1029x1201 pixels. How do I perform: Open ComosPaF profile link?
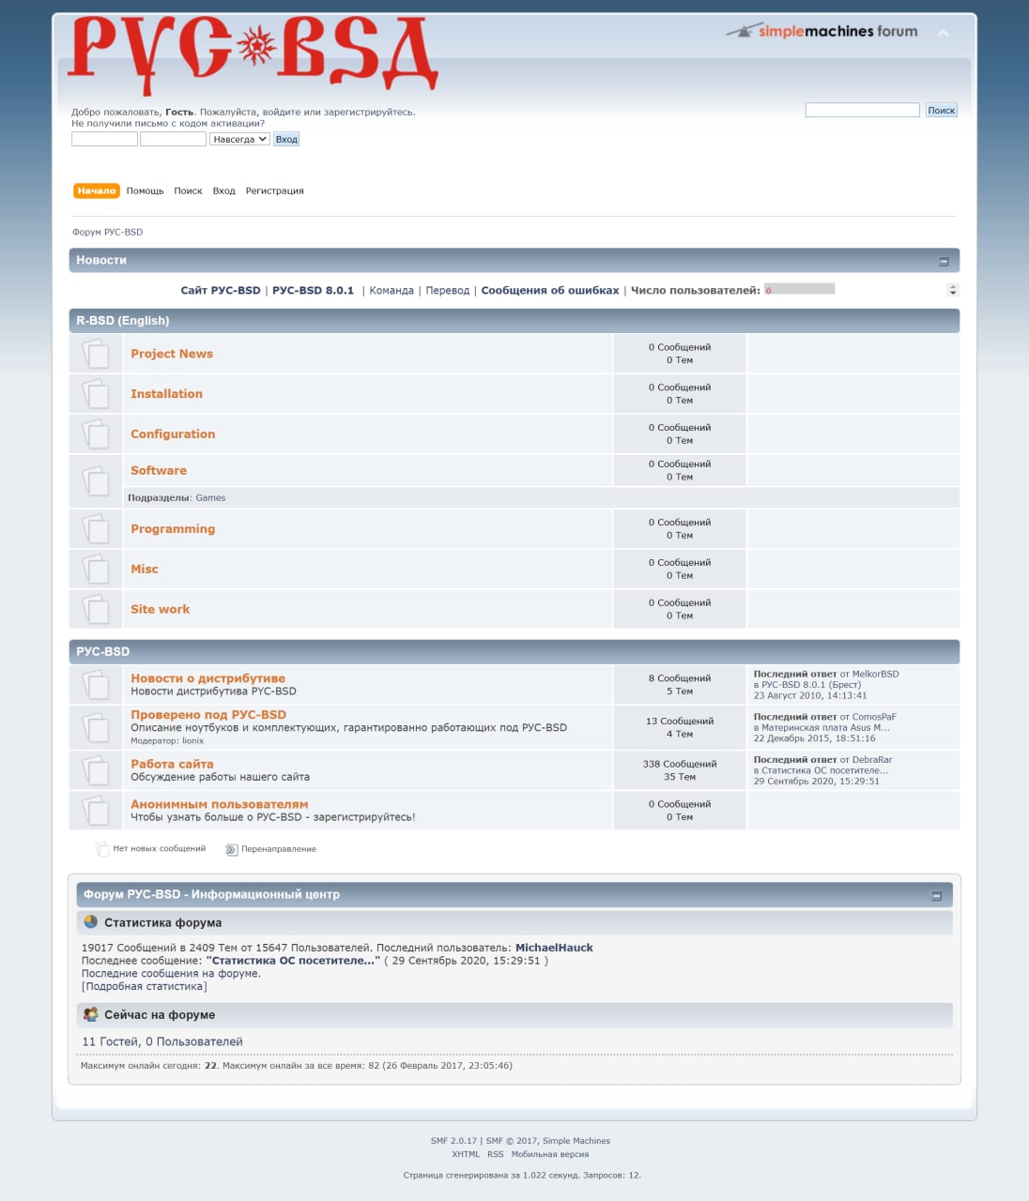(874, 717)
